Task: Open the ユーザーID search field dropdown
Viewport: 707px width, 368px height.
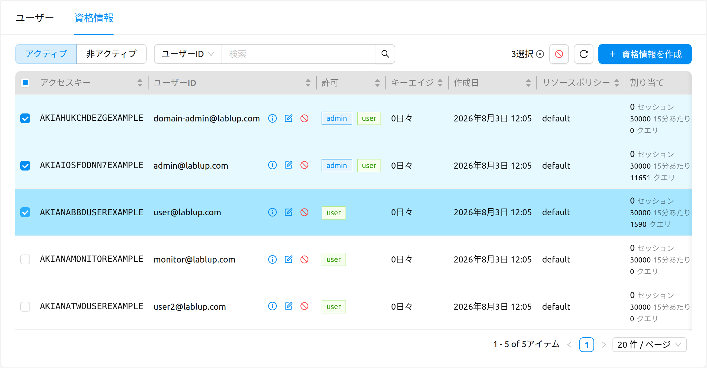Action: [188, 54]
